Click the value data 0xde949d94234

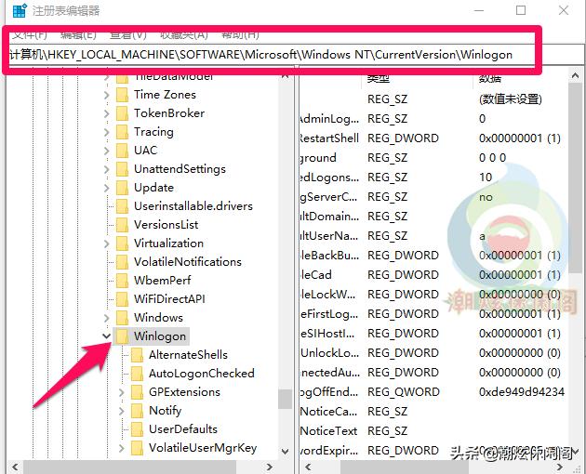tap(522, 392)
